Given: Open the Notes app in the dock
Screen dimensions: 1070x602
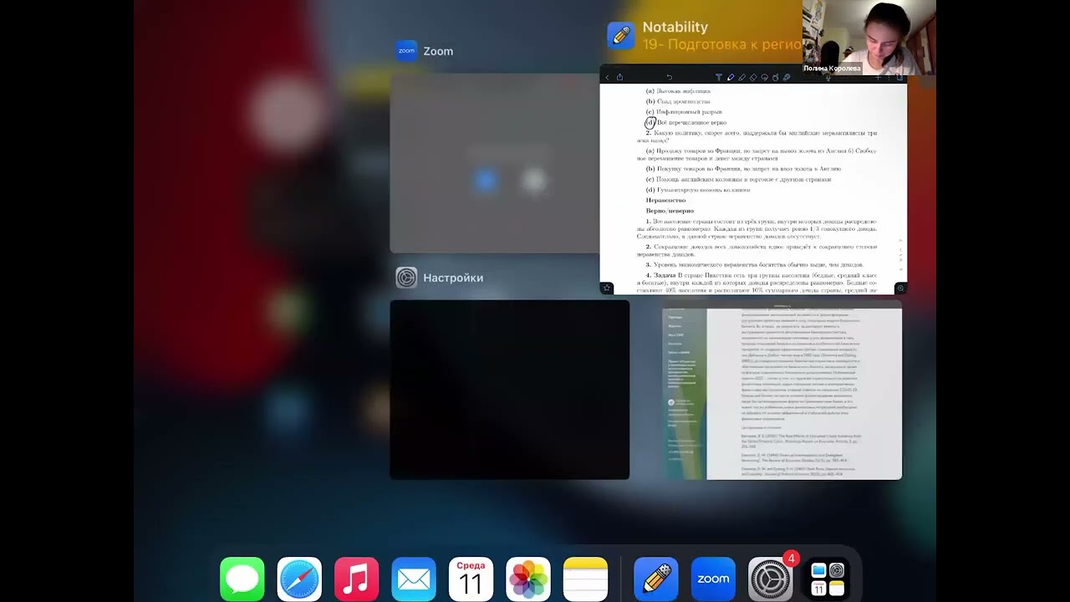Looking at the screenshot, I should [x=585, y=579].
